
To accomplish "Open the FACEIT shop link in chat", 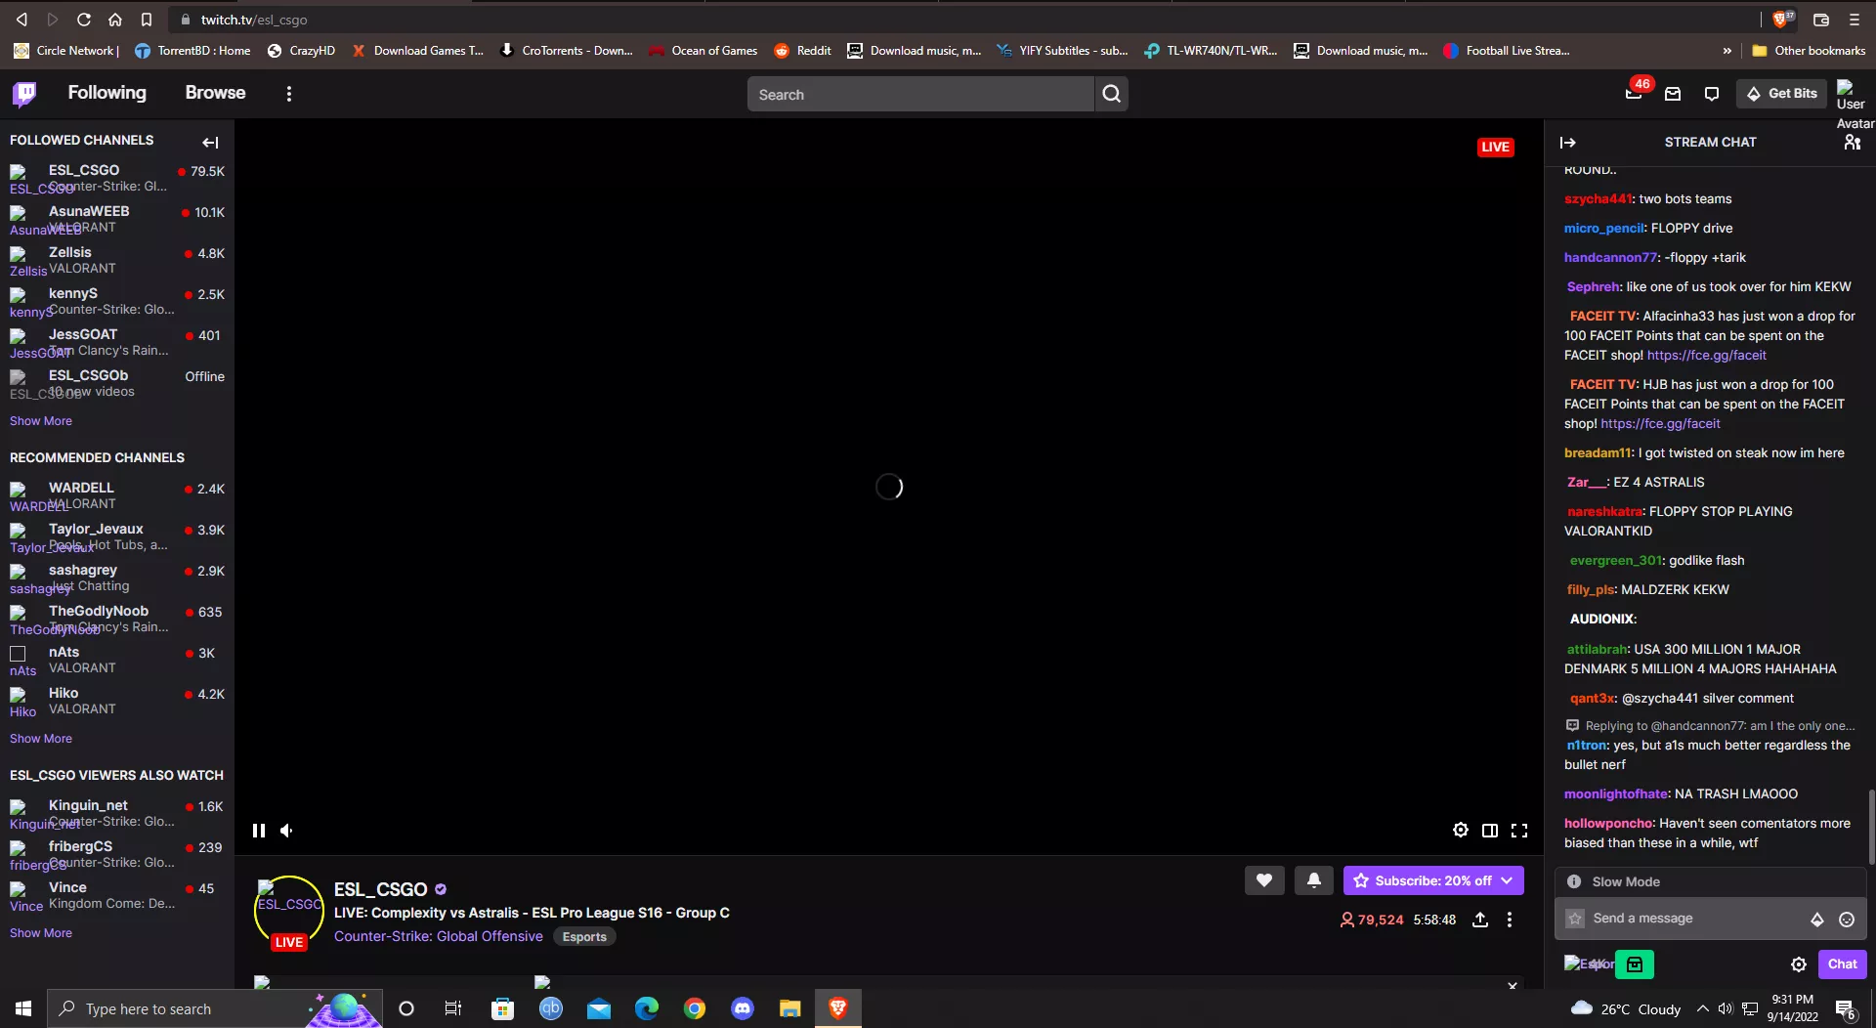I will 1706,355.
